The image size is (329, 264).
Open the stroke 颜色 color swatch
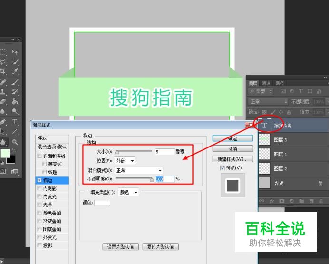coord(102,203)
